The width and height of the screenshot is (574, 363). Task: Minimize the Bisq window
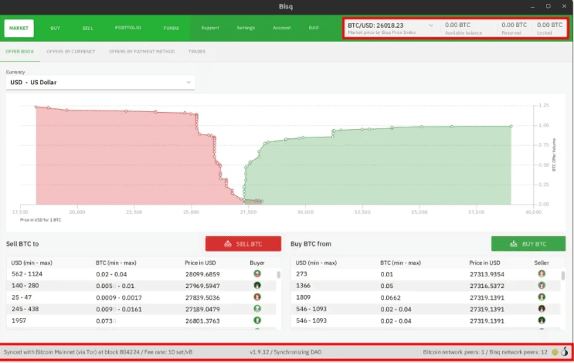pyautogui.click(x=532, y=7)
